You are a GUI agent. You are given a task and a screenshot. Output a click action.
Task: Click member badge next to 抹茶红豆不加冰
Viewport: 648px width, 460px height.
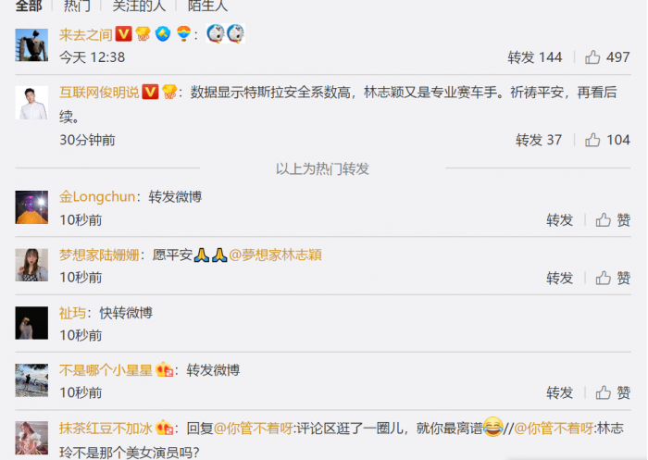point(165,428)
